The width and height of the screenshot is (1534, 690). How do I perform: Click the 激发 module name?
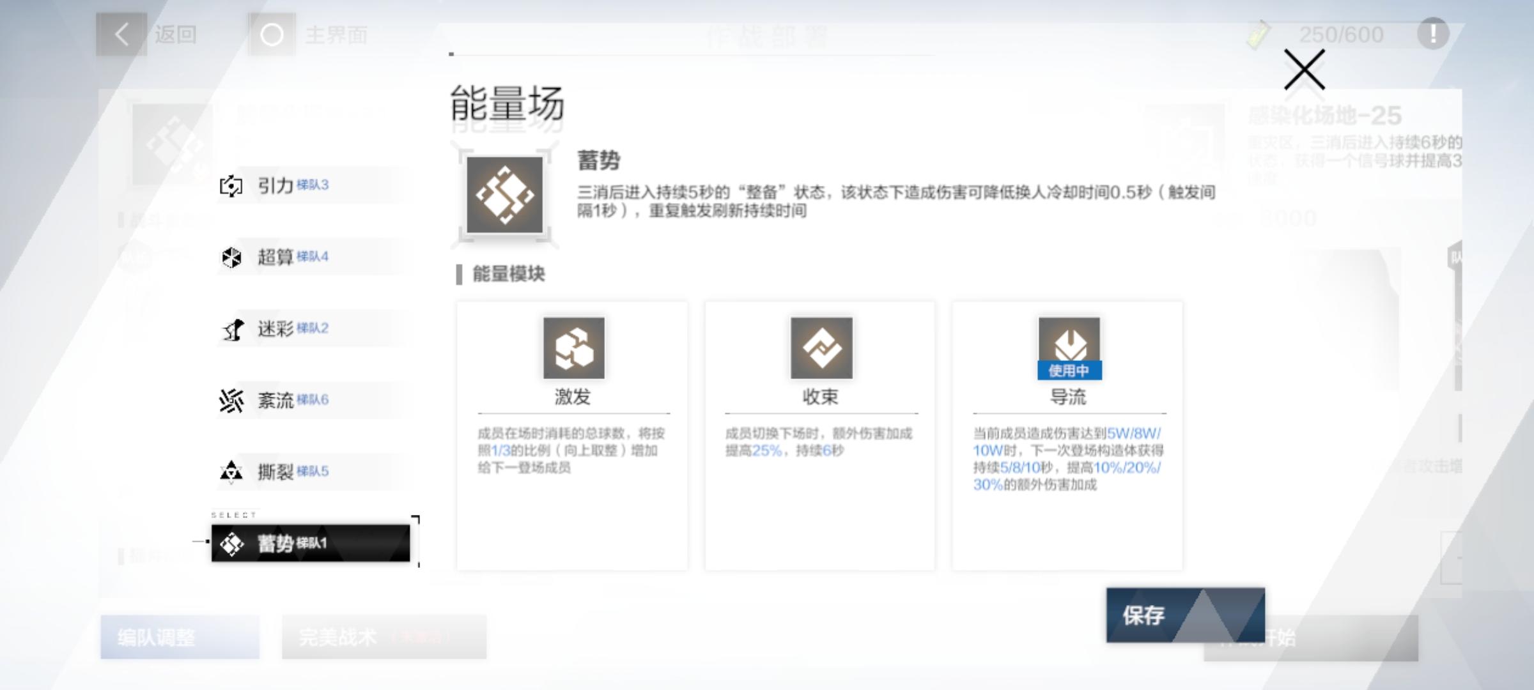coord(573,397)
